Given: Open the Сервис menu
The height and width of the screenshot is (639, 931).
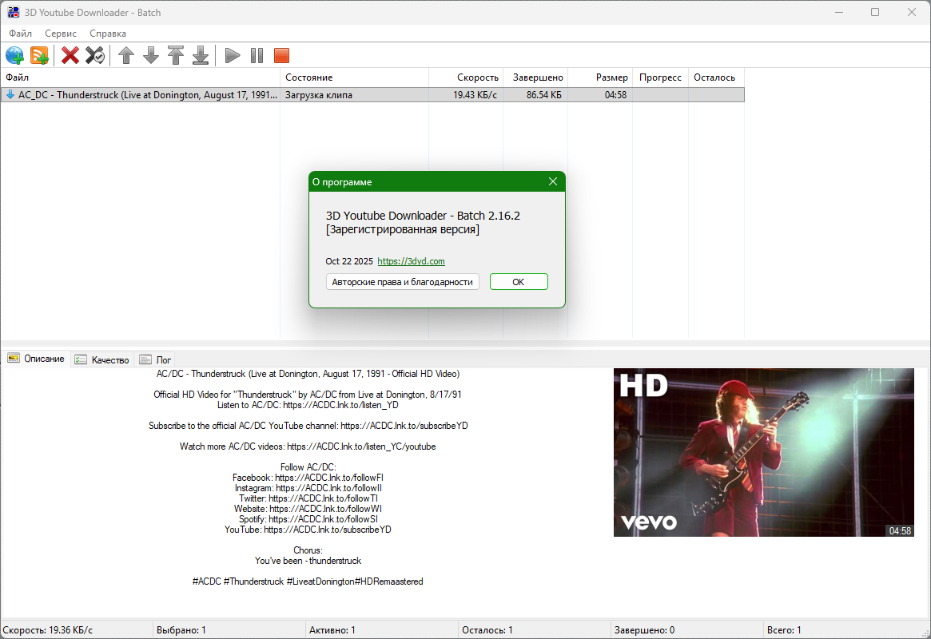Looking at the screenshot, I should click(x=61, y=34).
